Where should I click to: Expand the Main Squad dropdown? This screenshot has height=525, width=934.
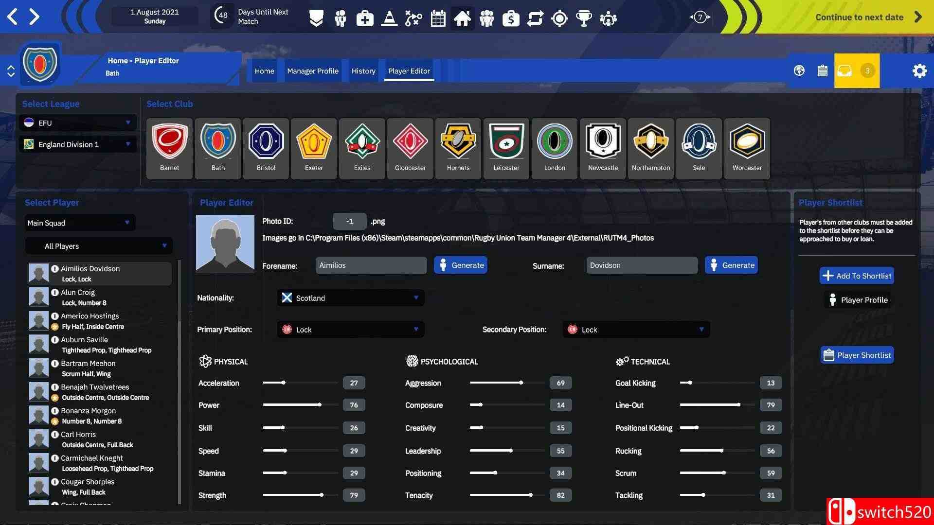point(79,223)
